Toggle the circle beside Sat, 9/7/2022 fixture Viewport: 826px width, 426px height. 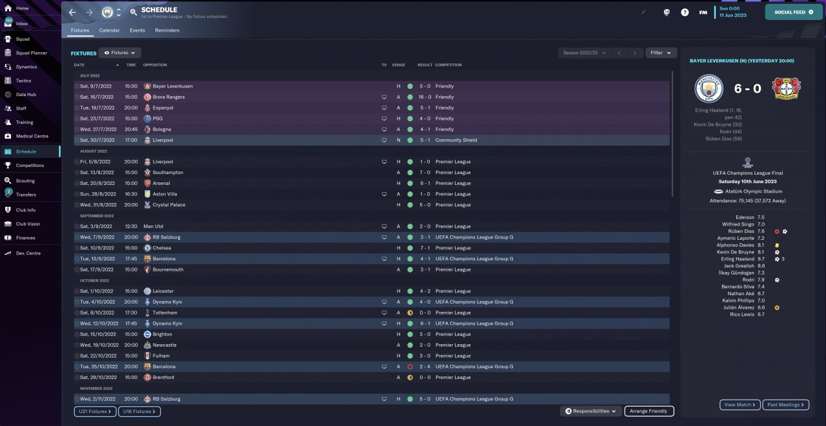click(77, 86)
